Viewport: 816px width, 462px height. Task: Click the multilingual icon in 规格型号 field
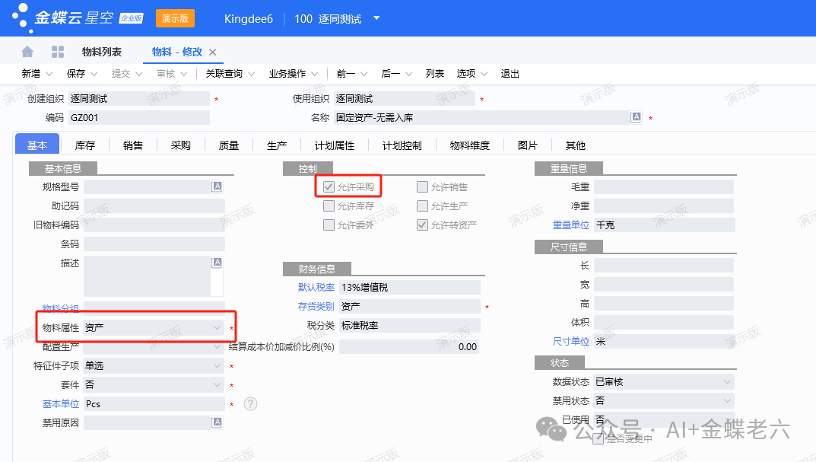tap(217, 186)
